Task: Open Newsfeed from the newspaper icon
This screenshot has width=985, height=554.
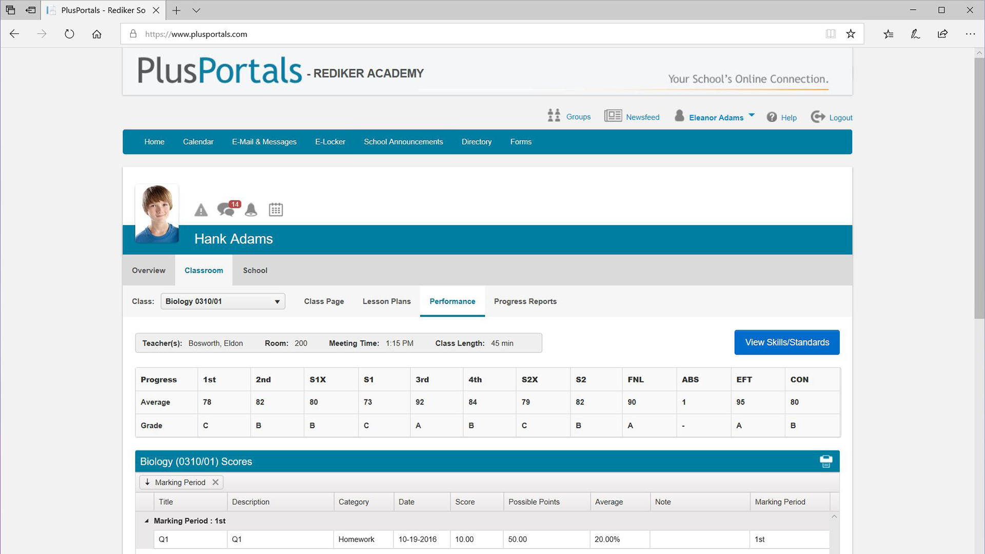Action: tap(613, 116)
